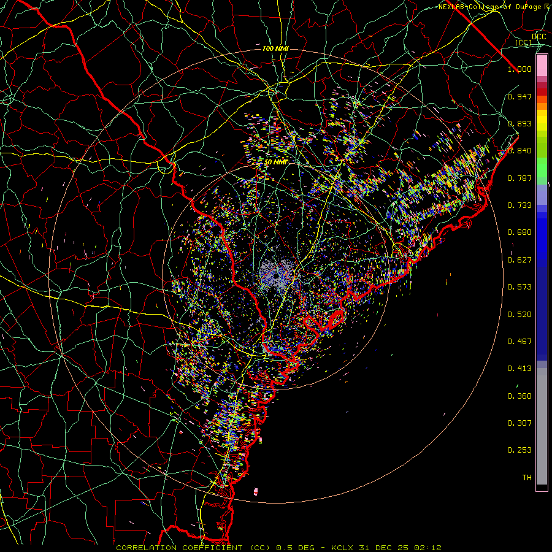
Task: Click the 0.253 scale value
Action: click(519, 450)
